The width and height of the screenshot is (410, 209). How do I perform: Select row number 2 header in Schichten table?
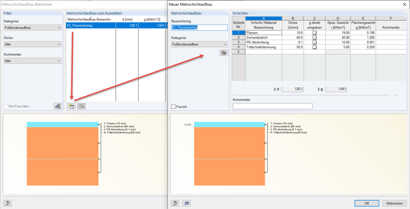(239, 37)
